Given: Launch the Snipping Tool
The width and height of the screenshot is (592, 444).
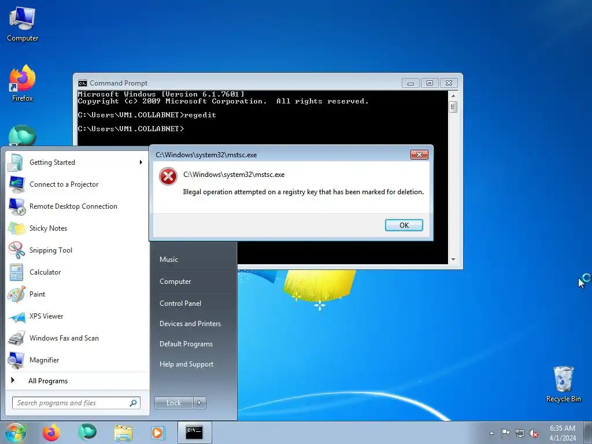Looking at the screenshot, I should pos(77,250).
